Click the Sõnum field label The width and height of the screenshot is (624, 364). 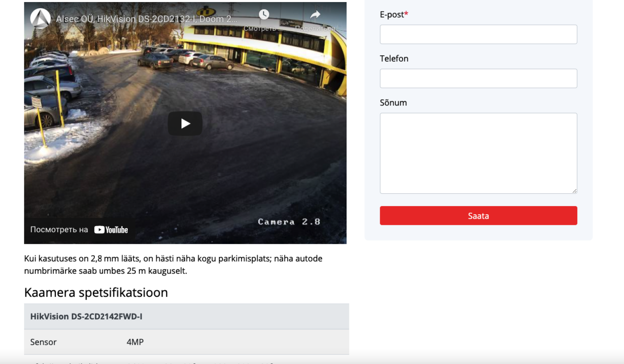click(x=393, y=103)
